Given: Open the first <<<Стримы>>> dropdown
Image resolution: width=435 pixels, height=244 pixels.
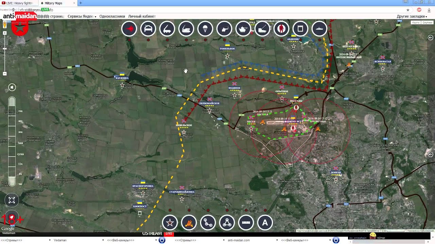Looking at the screenshot, I should 26,240.
